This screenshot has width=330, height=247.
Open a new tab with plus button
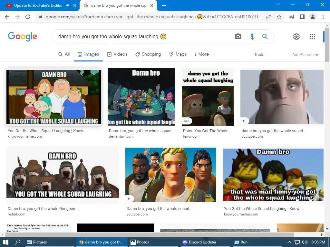click(x=164, y=5)
